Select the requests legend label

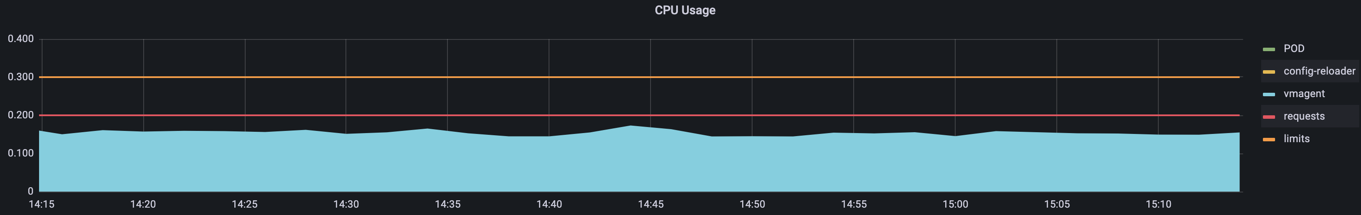click(1304, 116)
